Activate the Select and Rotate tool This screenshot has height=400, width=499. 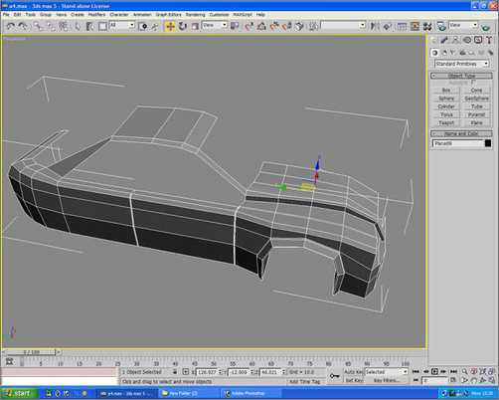(x=183, y=26)
